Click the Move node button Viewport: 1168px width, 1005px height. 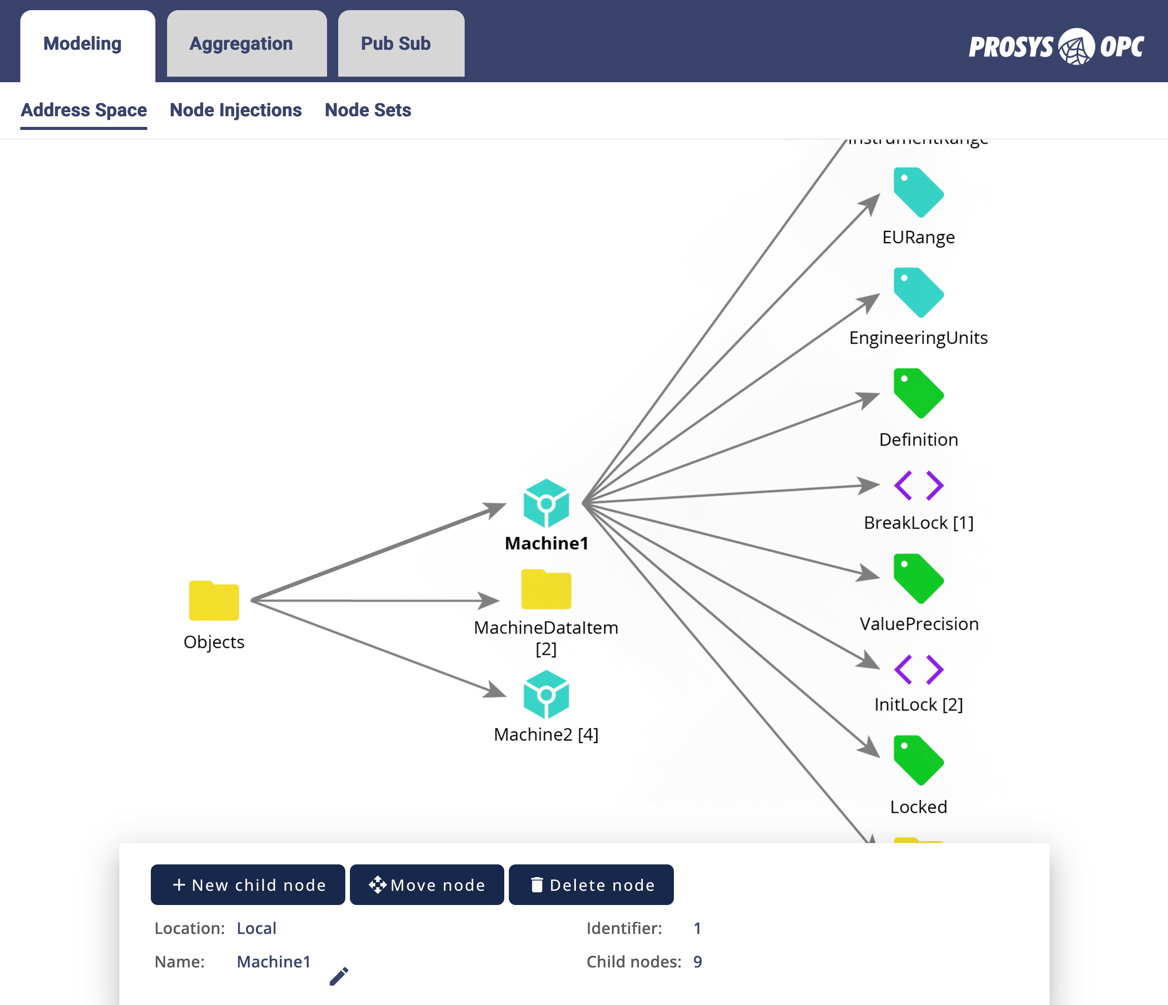pyautogui.click(x=427, y=884)
